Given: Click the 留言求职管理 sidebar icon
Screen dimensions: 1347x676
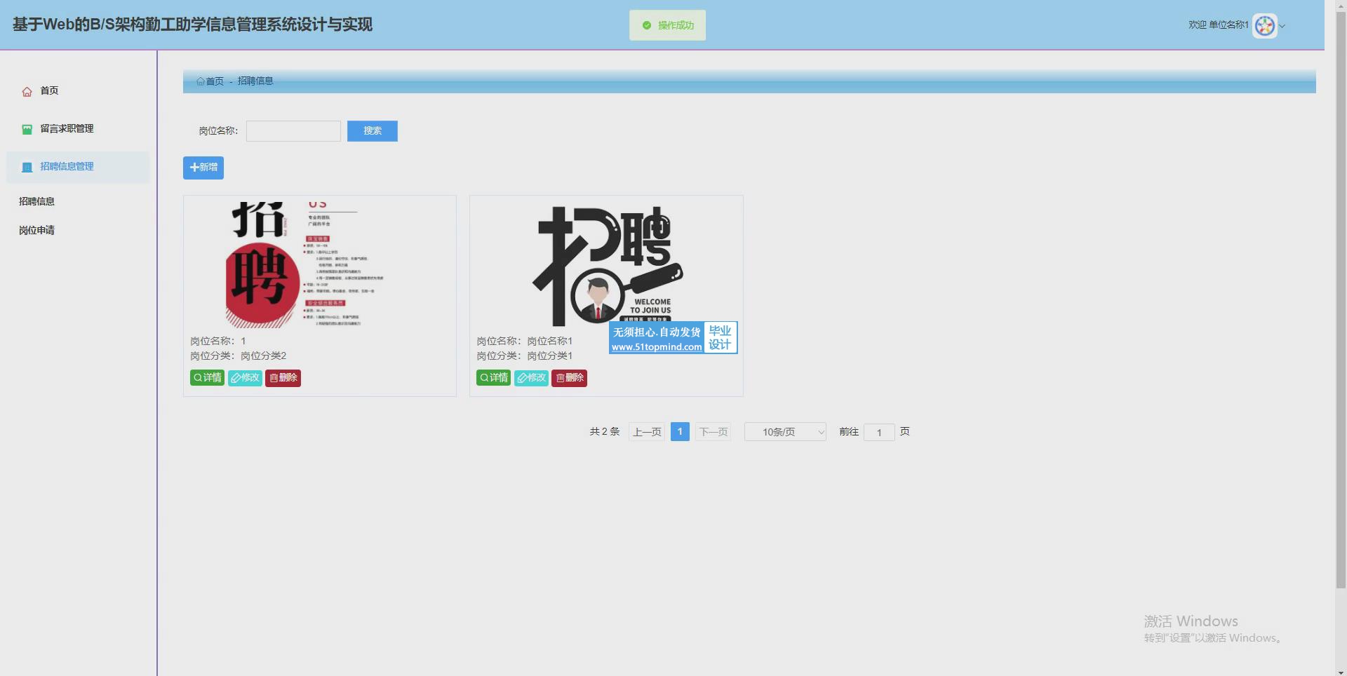Looking at the screenshot, I should coord(27,129).
